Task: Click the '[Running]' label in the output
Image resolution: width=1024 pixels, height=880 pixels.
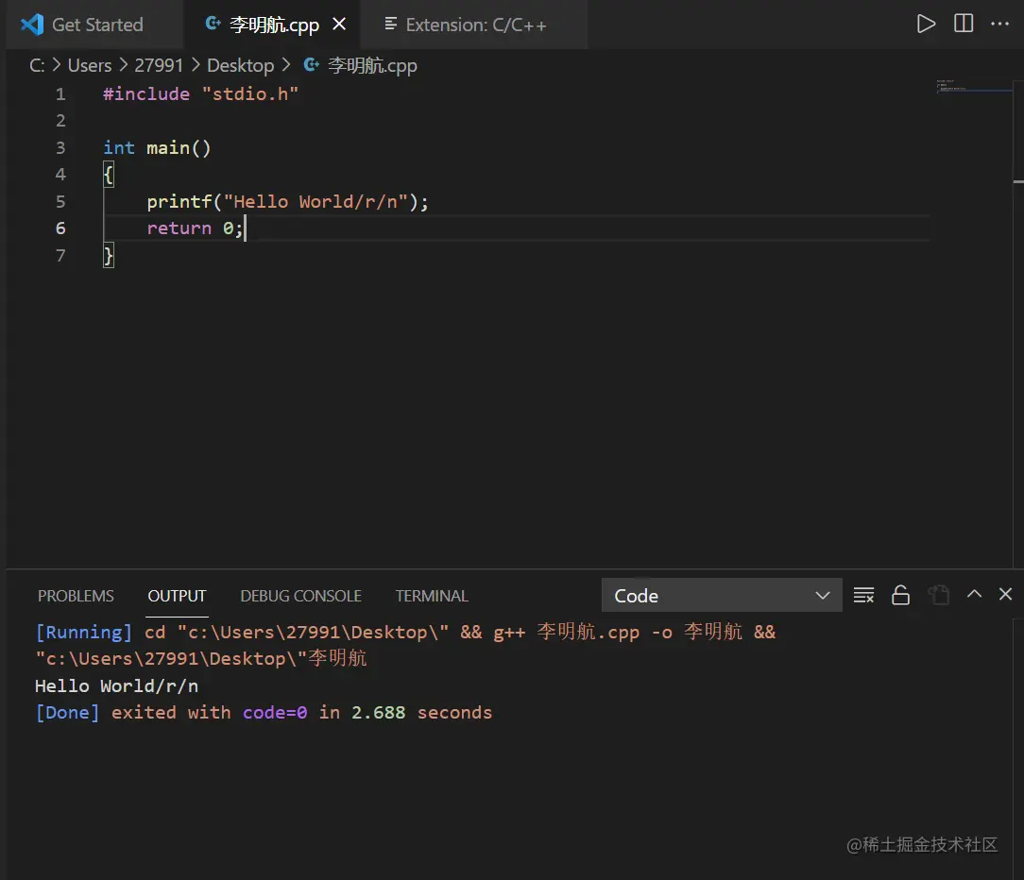Action: pos(83,632)
